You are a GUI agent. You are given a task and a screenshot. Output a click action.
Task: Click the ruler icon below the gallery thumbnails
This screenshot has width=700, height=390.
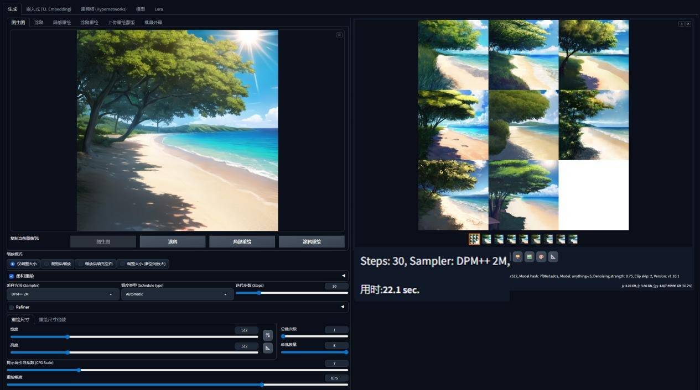(553, 256)
